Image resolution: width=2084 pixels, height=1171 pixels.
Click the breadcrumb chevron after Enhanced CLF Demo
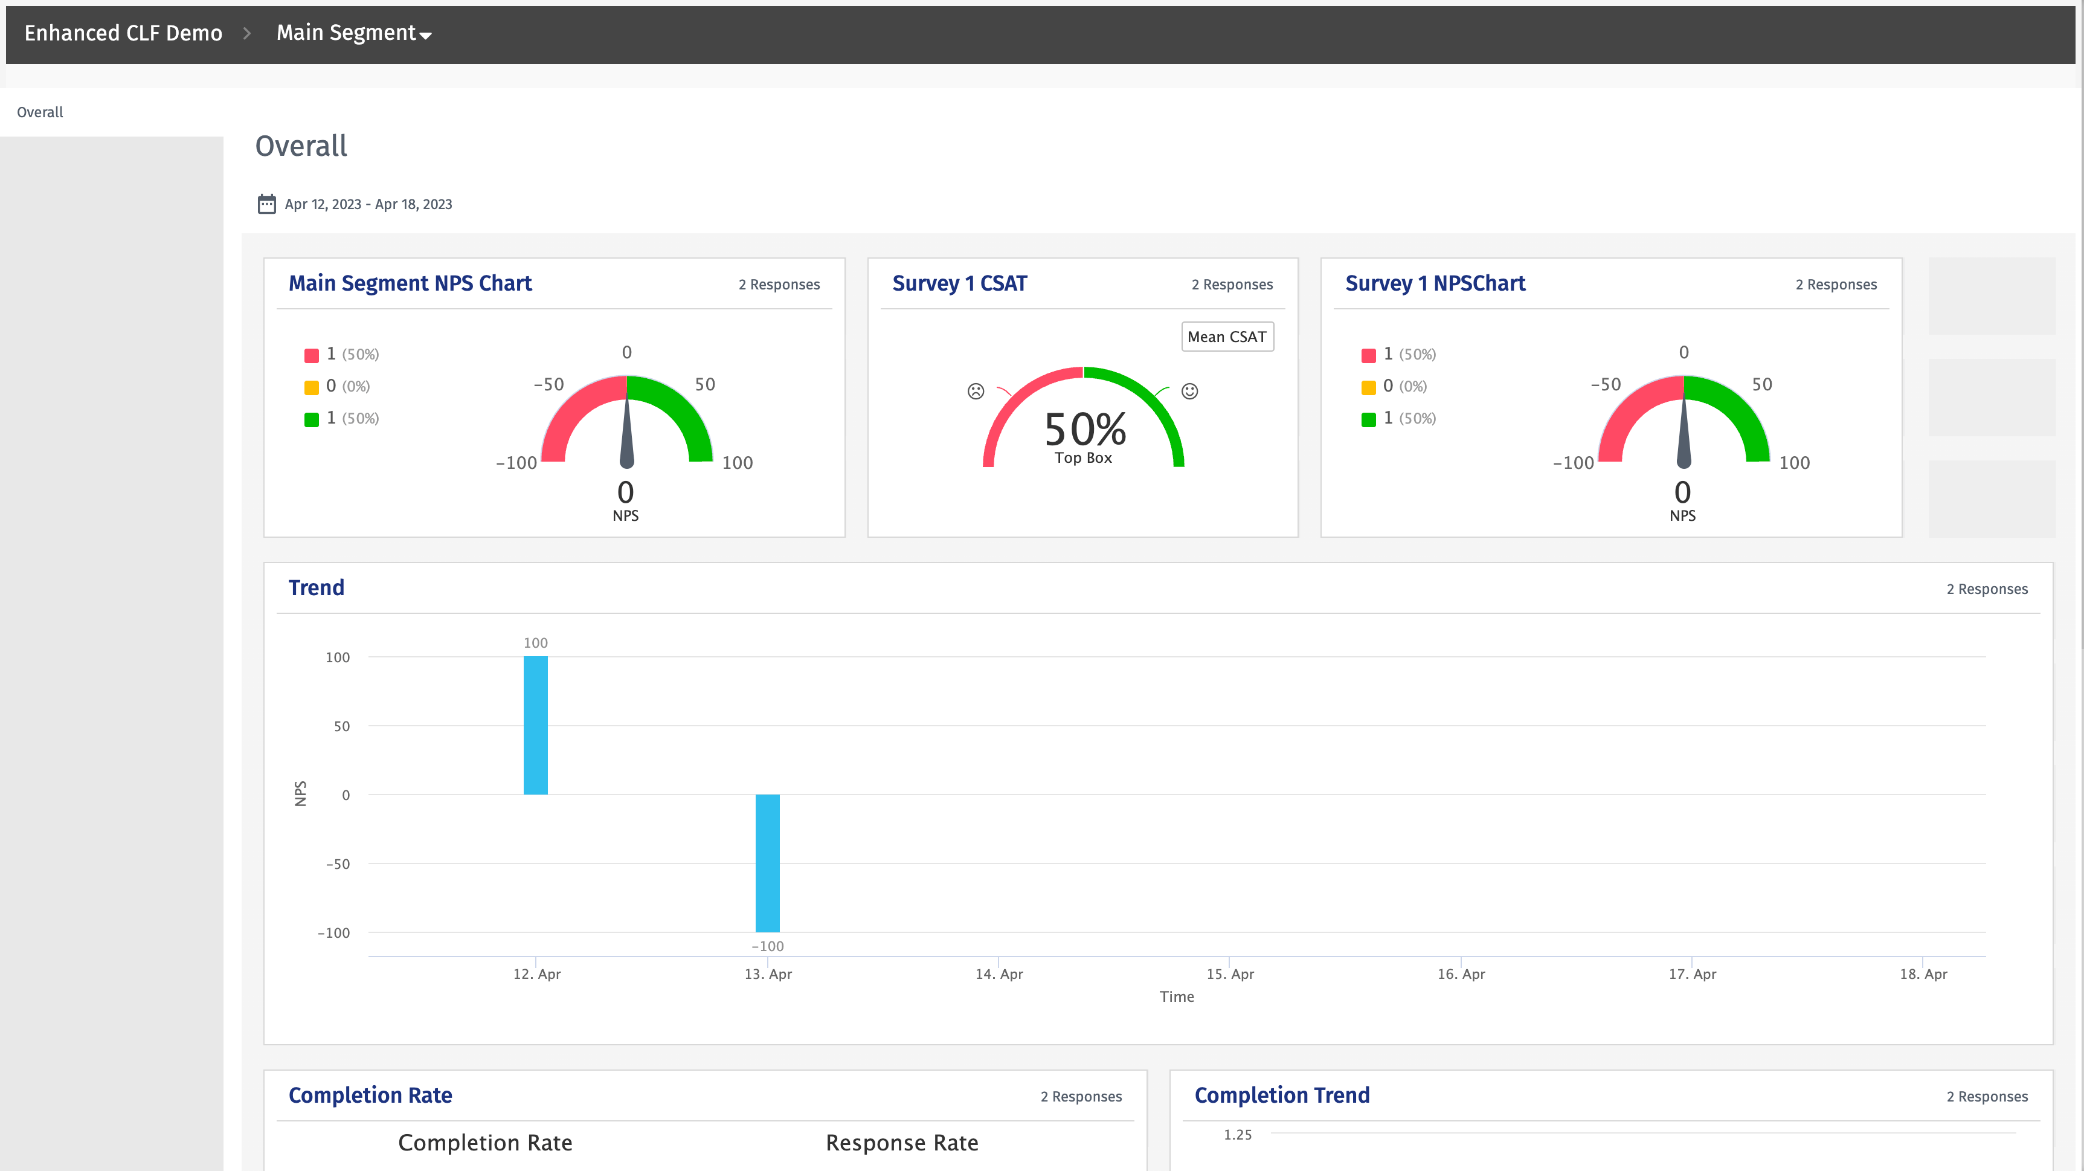click(x=248, y=33)
